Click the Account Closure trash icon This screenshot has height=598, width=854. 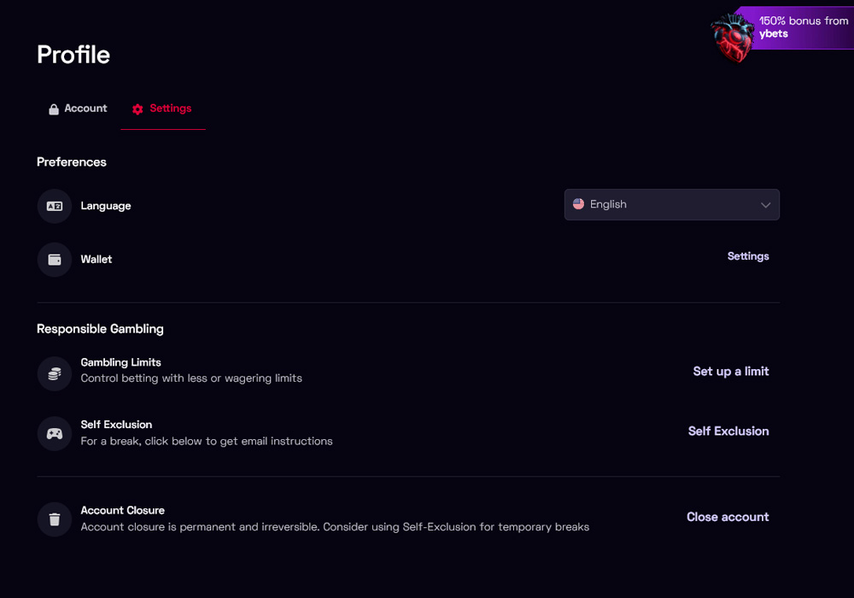click(x=55, y=519)
